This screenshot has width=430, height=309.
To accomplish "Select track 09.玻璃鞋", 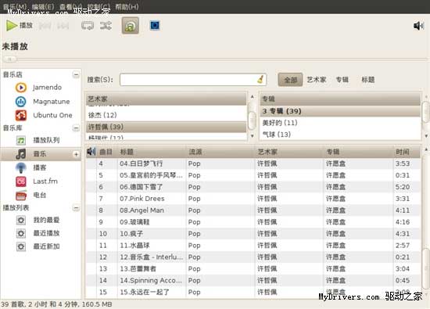I will [253, 222].
